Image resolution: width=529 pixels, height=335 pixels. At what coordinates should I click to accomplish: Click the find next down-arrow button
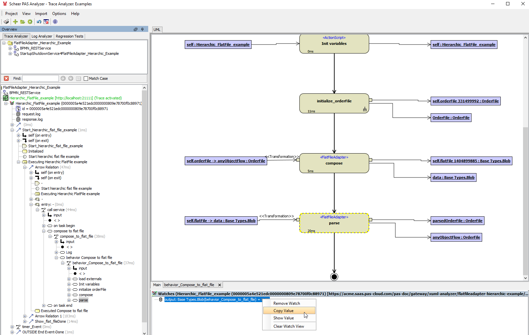[x=63, y=78]
